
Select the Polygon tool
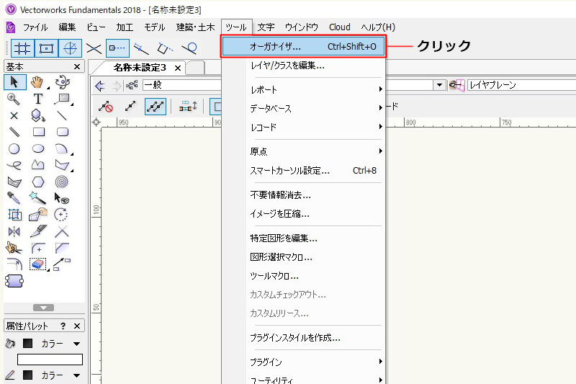click(x=62, y=166)
